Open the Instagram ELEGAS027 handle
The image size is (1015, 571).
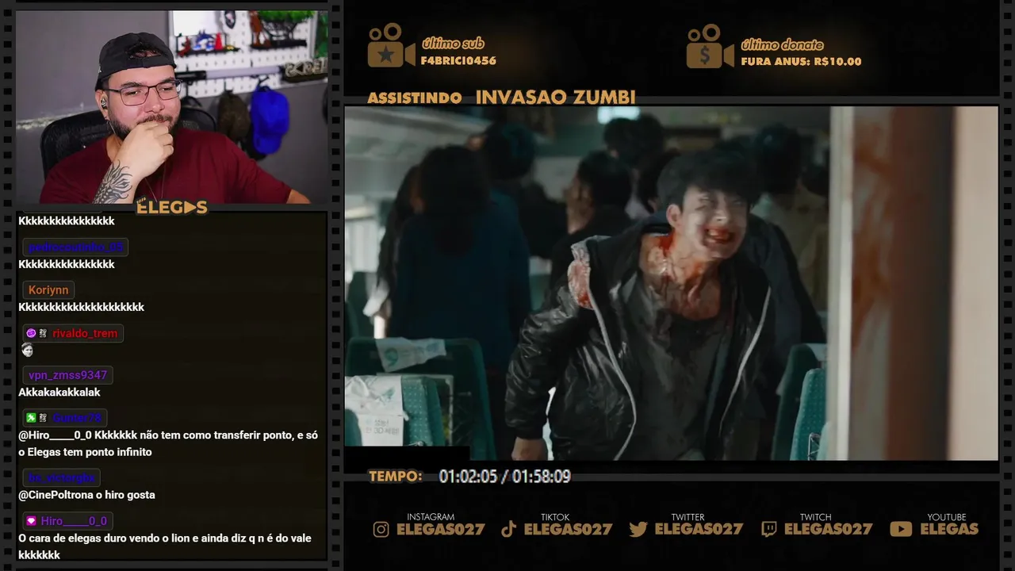pos(440,529)
